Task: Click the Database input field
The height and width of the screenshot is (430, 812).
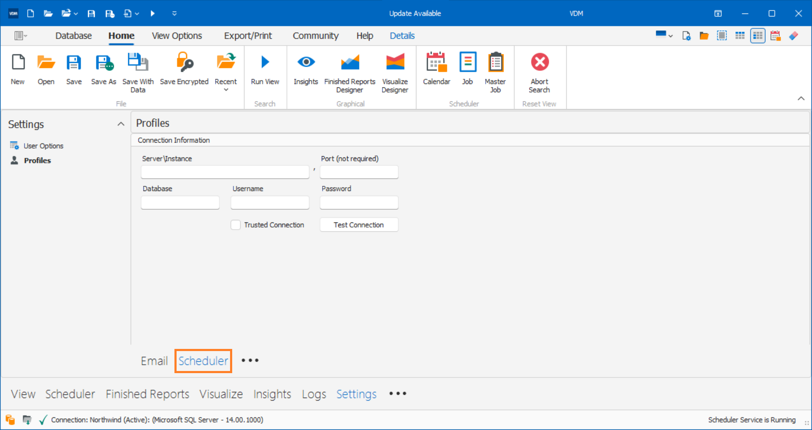Action: point(180,202)
